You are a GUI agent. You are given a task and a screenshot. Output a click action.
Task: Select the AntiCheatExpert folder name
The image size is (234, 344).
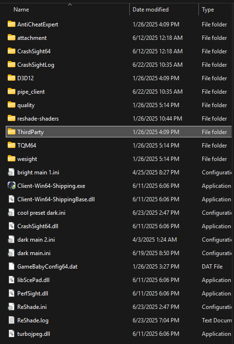[x=38, y=25]
